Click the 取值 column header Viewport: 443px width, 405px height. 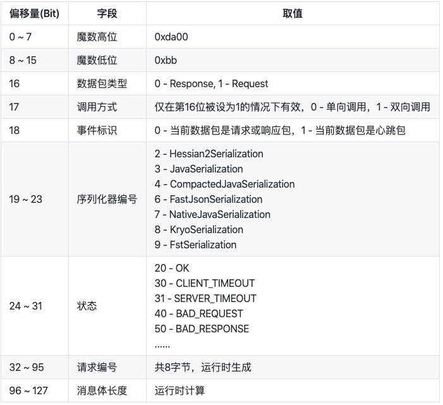pos(292,13)
